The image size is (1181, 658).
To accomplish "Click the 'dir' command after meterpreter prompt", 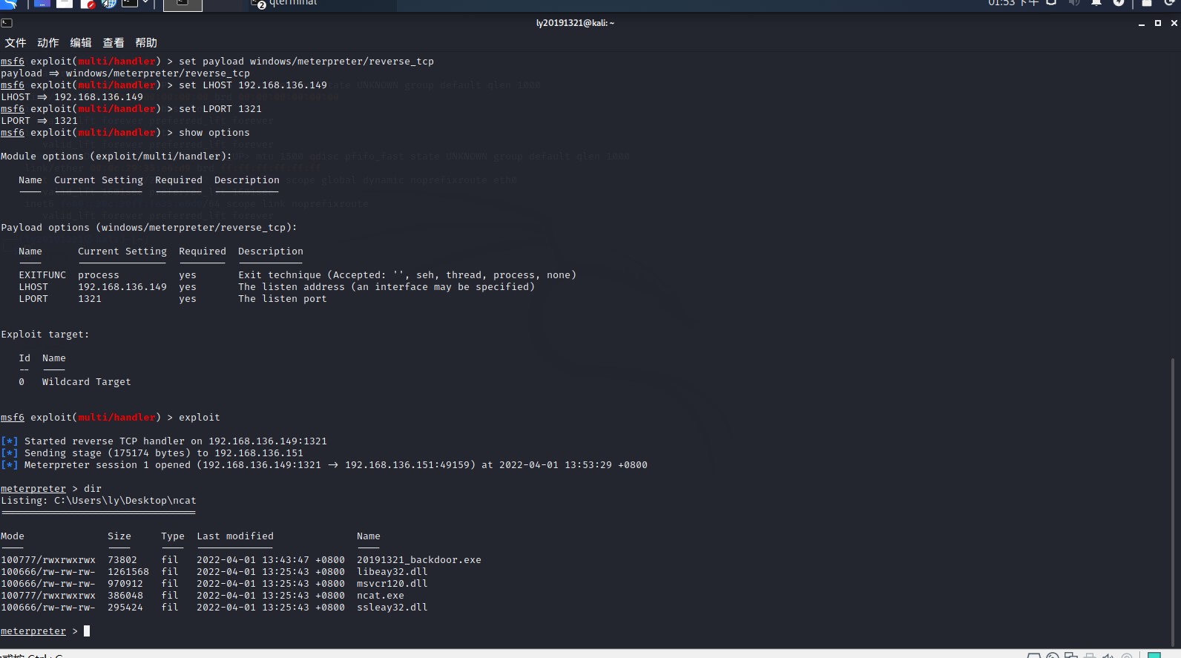I will coord(93,489).
